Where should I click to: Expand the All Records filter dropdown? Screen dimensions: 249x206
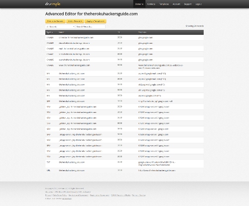[x=60, y=26]
